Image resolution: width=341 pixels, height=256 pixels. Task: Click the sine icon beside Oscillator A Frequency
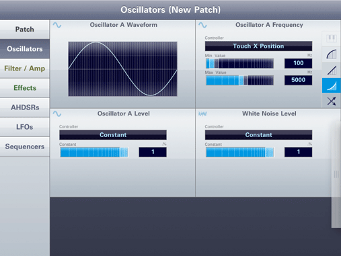(202, 25)
